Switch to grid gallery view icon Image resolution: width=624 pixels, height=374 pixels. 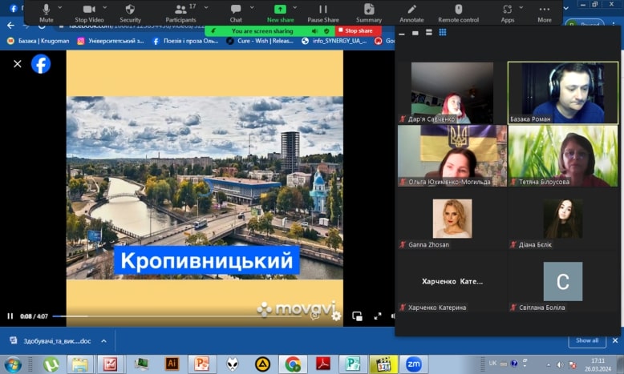click(x=441, y=33)
